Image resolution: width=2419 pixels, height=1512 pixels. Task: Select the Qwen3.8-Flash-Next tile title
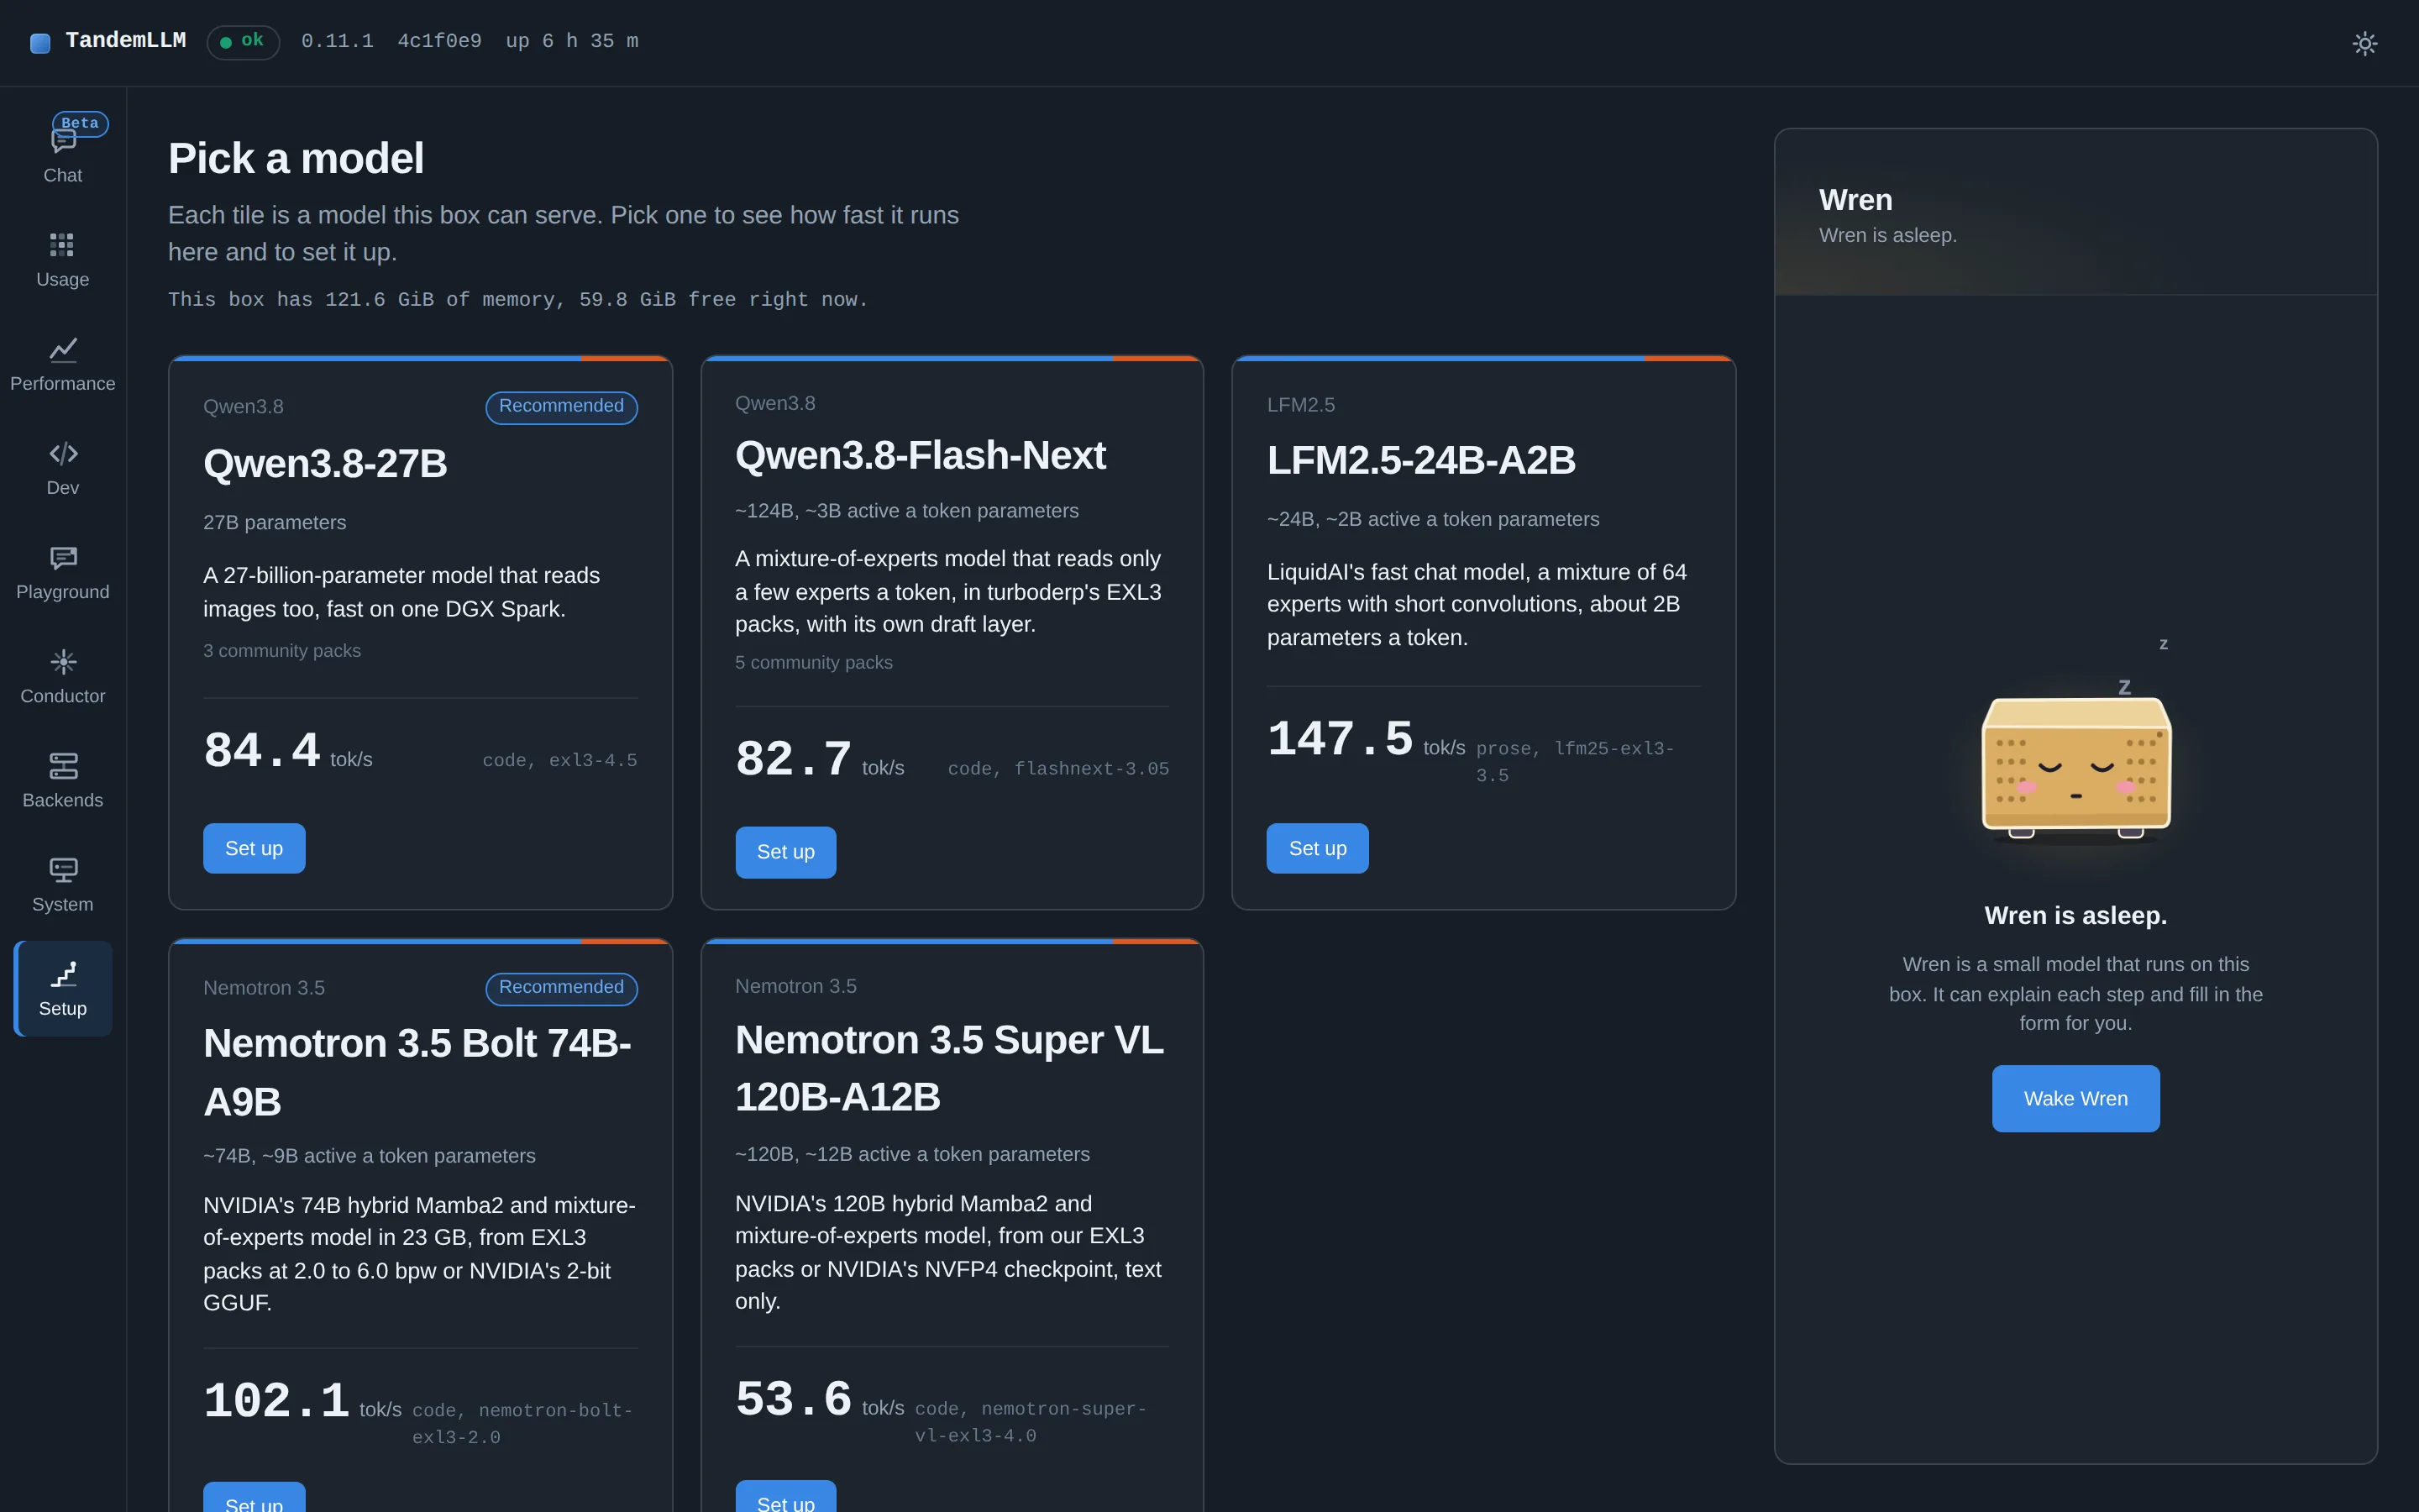coord(921,456)
